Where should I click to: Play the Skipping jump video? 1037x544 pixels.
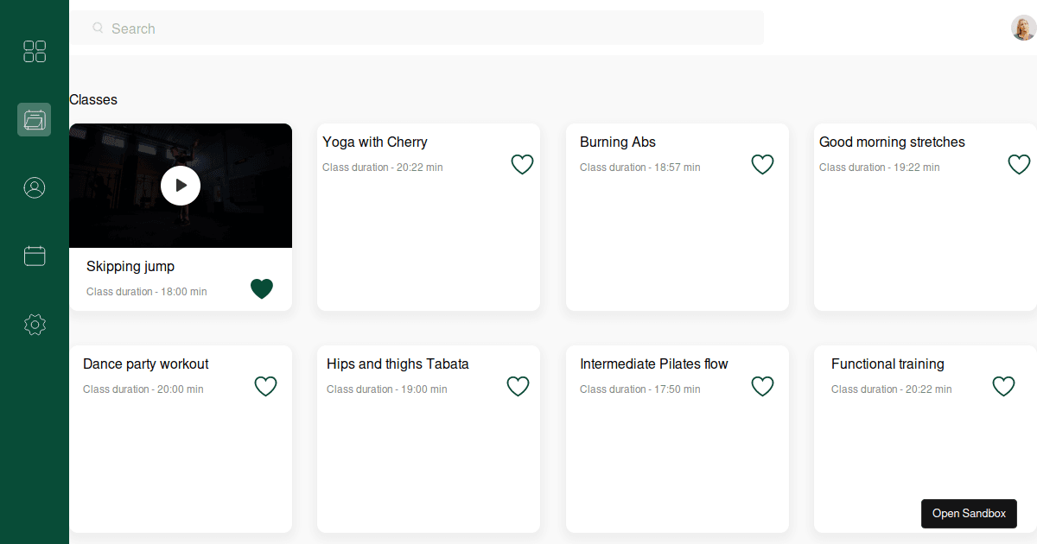tap(181, 185)
